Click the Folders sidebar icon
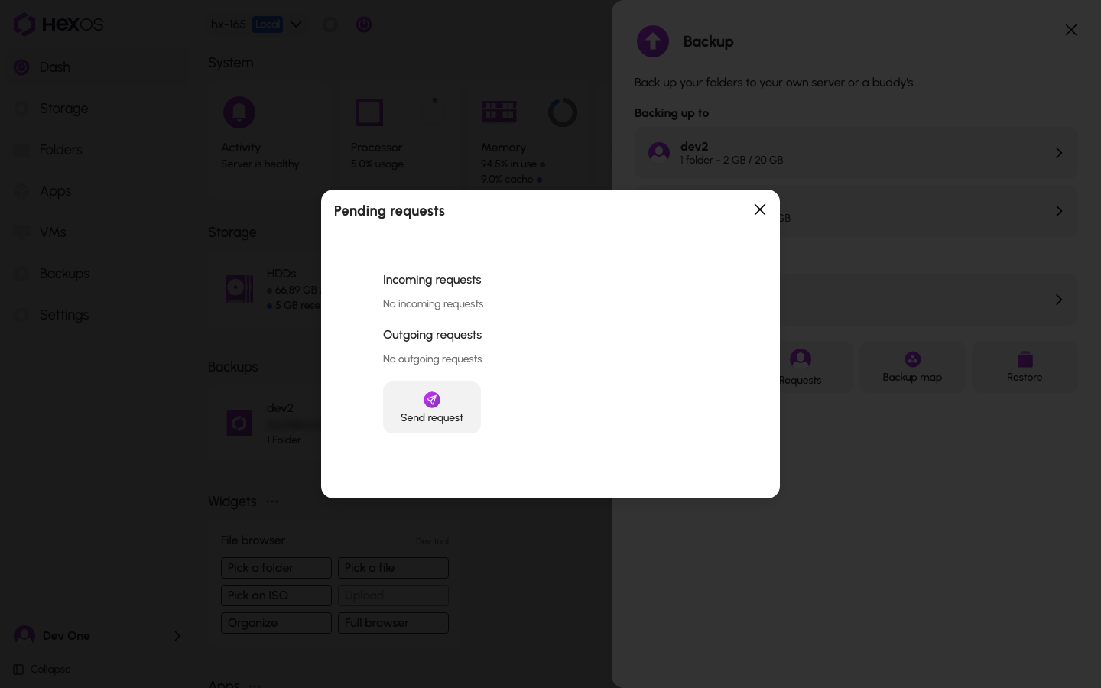Viewport: 1101px width, 688px height. point(21,150)
